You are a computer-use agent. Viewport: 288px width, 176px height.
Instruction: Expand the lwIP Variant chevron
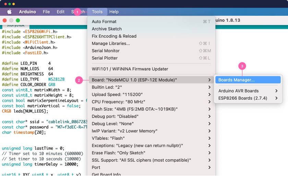click(x=209, y=131)
